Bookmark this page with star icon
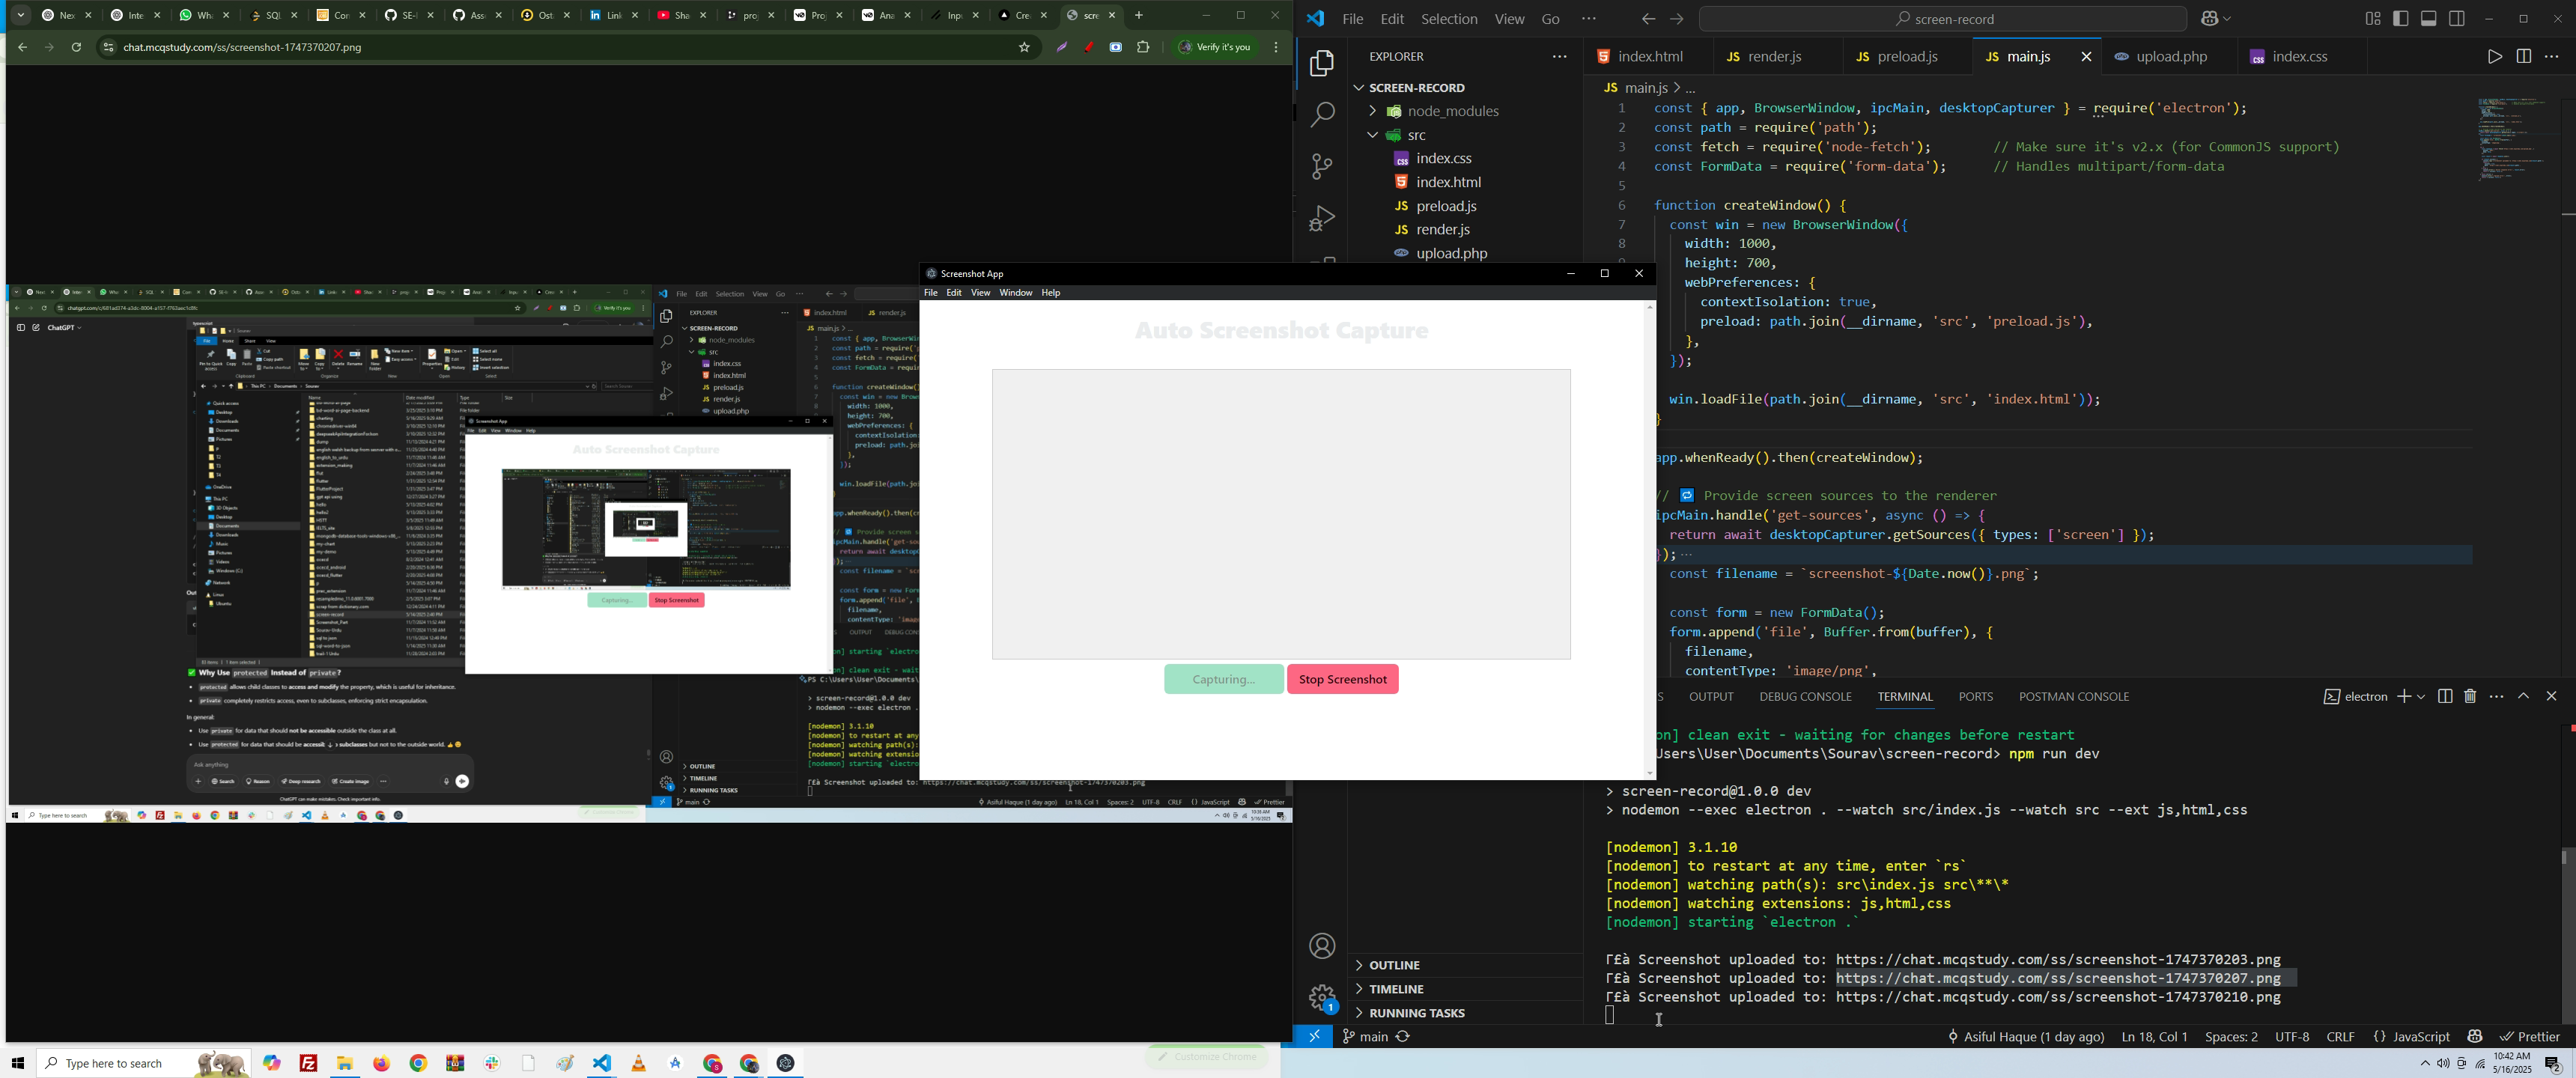The height and width of the screenshot is (1078, 2576). [1024, 47]
